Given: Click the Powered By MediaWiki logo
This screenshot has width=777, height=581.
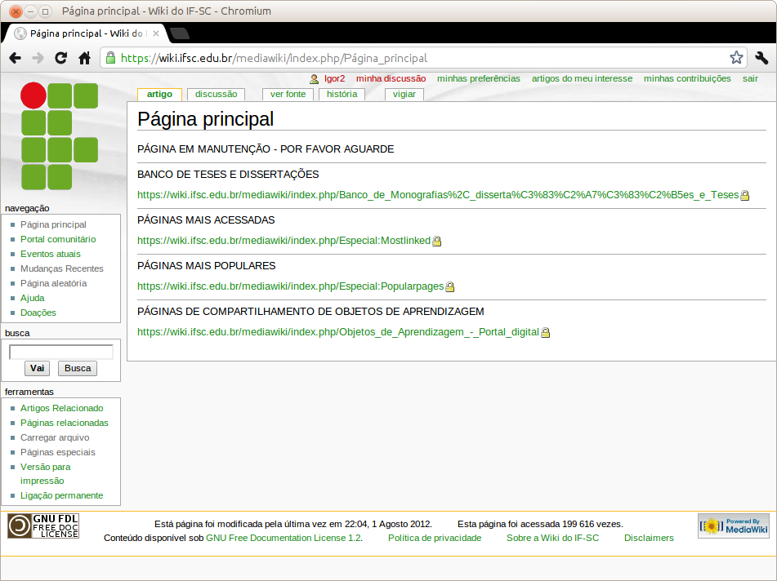Looking at the screenshot, I should coord(733,525).
